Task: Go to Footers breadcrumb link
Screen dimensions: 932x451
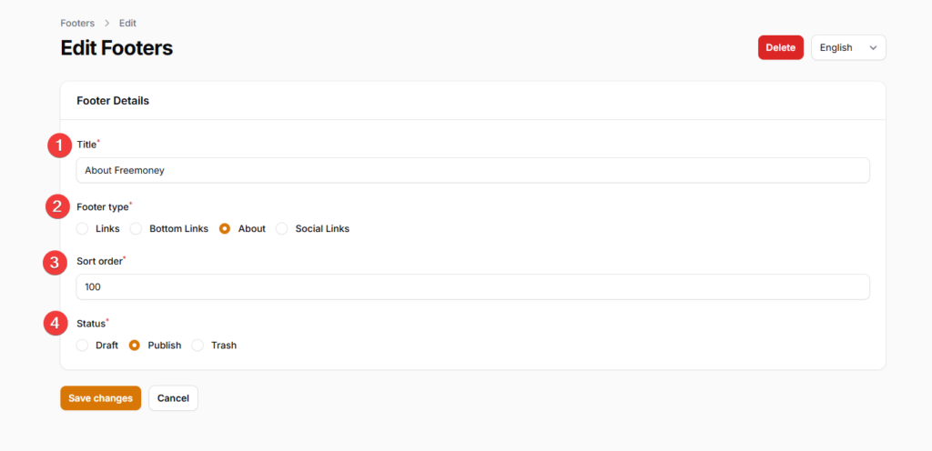Action: 77,24
